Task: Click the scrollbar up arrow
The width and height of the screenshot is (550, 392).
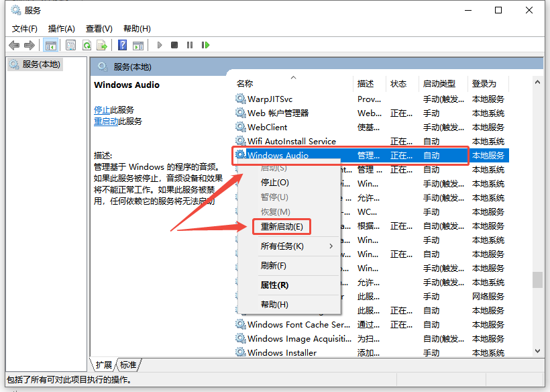Action: coord(537,82)
